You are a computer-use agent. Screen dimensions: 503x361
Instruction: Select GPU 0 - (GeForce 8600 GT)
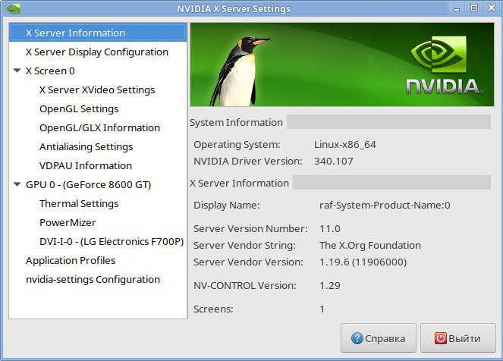tap(89, 184)
